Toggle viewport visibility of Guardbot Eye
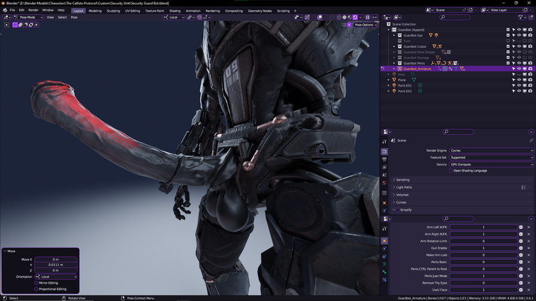Screen dimensions: 536x301 point(519,36)
